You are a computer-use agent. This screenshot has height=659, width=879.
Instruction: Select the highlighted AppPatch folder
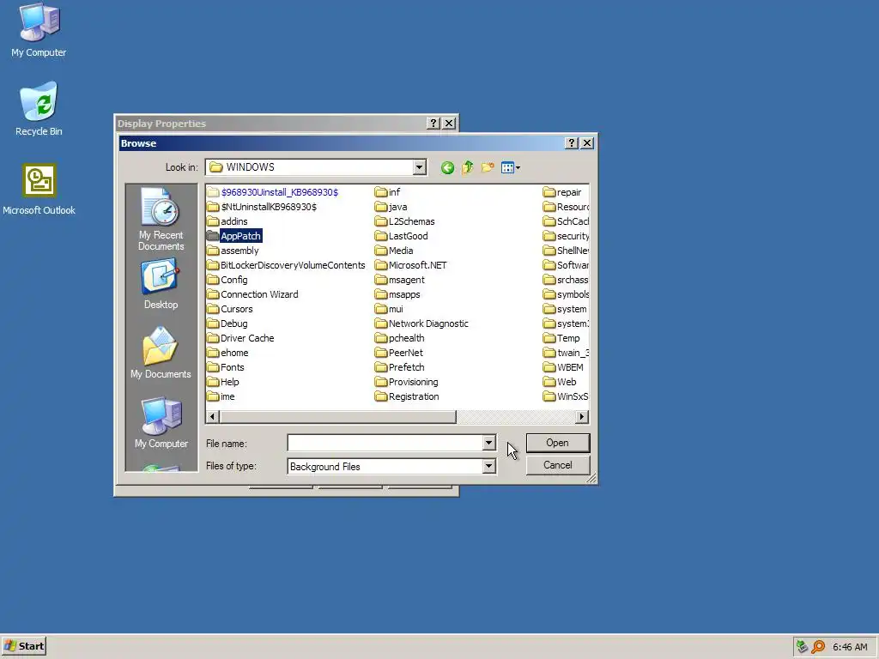(x=234, y=236)
